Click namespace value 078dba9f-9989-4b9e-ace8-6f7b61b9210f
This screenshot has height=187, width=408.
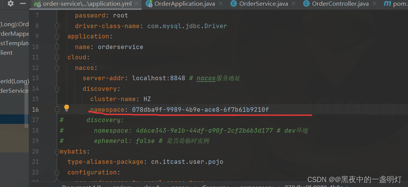click(200, 109)
